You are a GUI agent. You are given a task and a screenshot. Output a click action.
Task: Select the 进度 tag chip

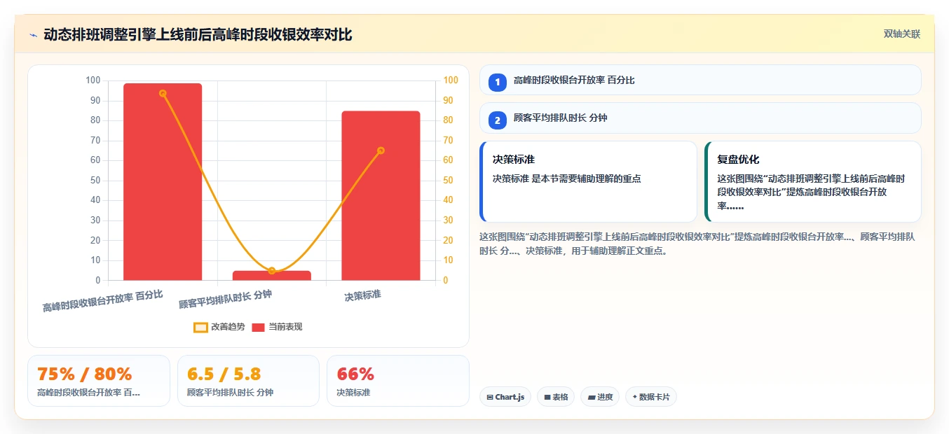click(600, 397)
